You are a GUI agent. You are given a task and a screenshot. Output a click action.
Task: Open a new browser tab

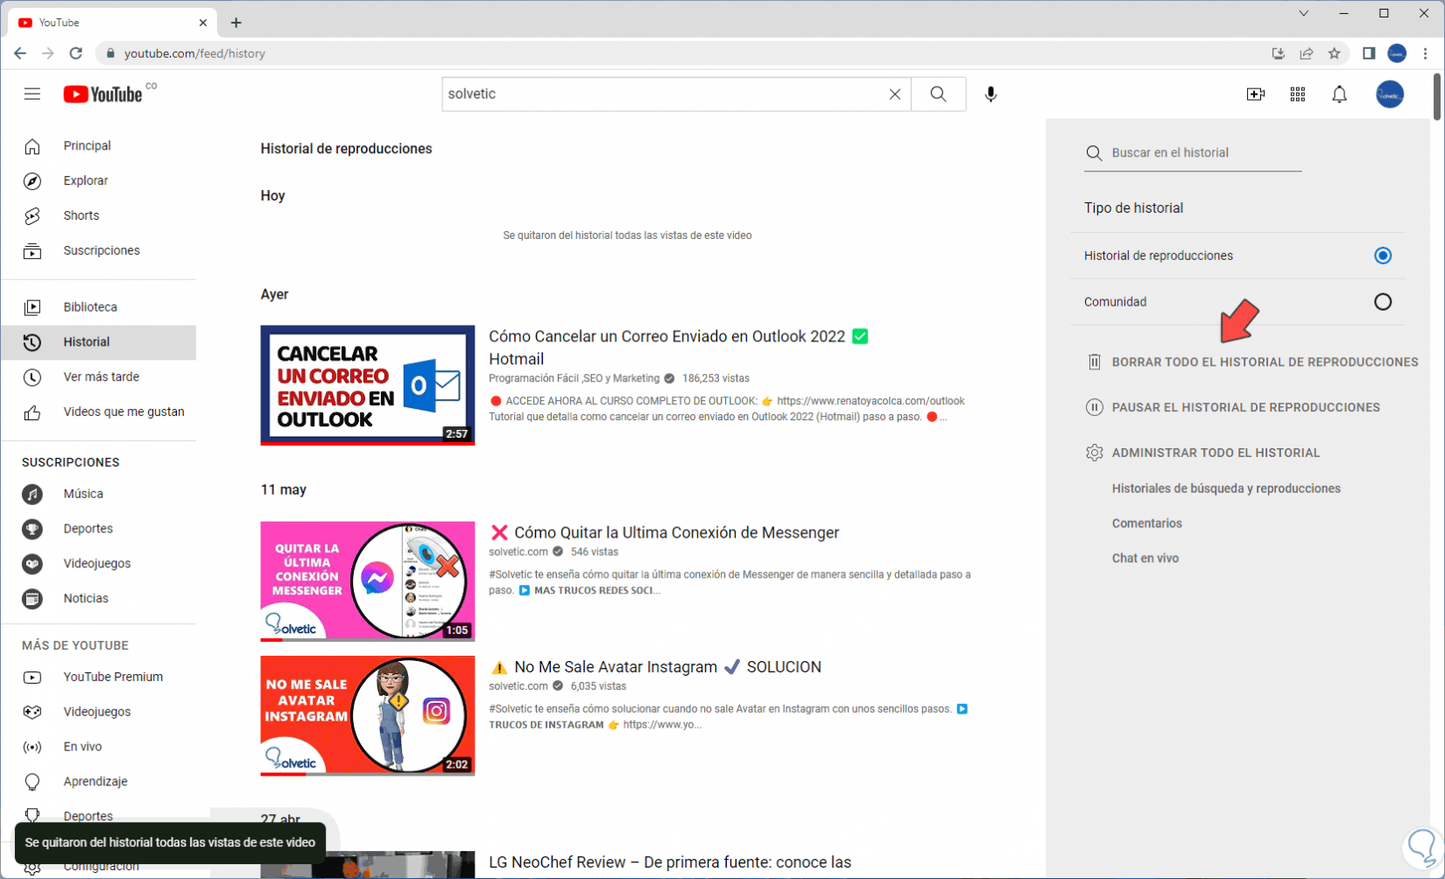point(236,23)
